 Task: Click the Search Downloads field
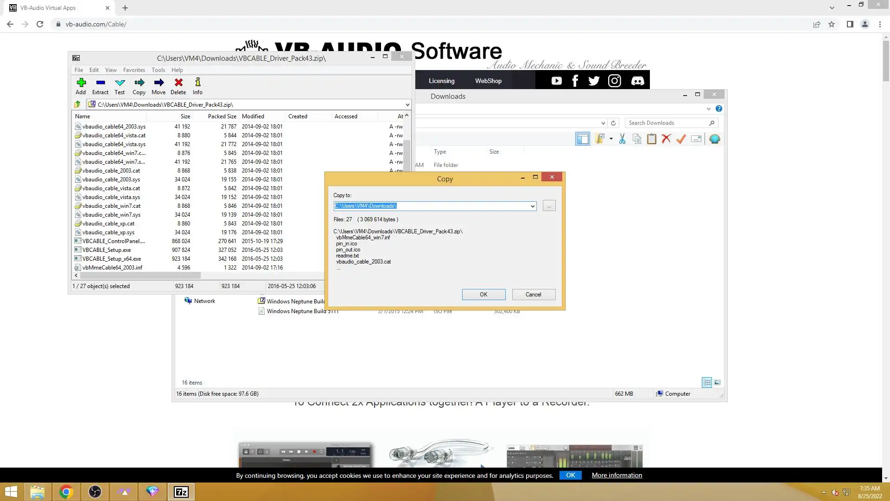(x=666, y=123)
